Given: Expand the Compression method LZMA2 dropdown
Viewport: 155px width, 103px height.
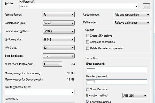Looking at the screenshot, I should click(59, 31).
